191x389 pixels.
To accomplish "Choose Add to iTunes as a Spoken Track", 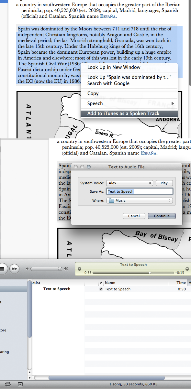I will click(x=129, y=113).
